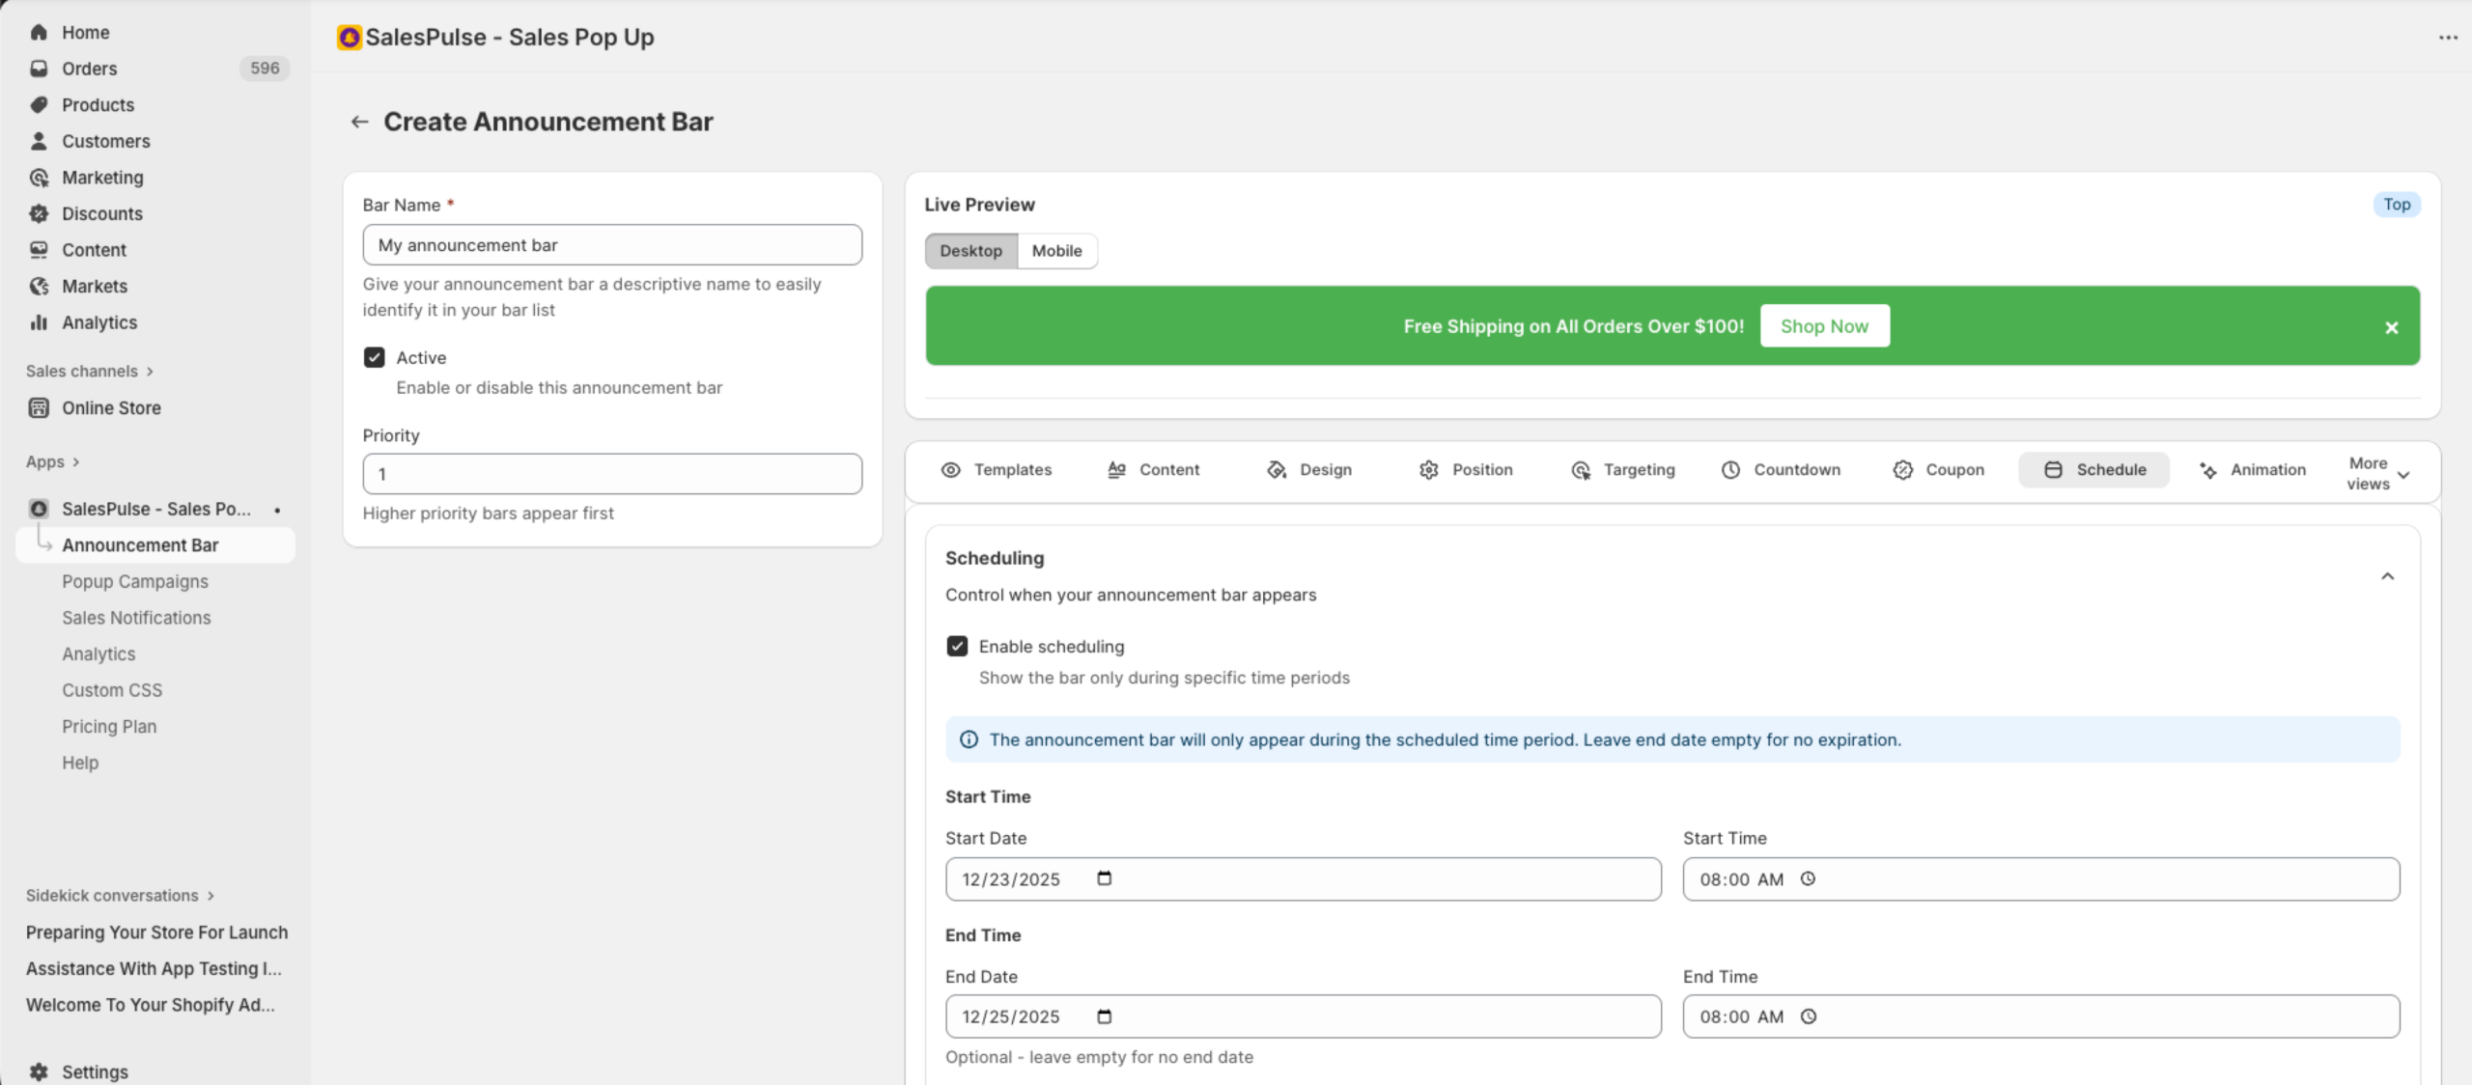Switch to Mobile preview
This screenshot has width=2472, height=1085.
1057,251
